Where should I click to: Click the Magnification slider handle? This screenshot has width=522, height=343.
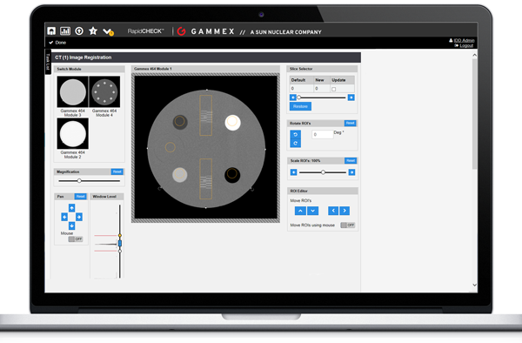[x=79, y=181]
